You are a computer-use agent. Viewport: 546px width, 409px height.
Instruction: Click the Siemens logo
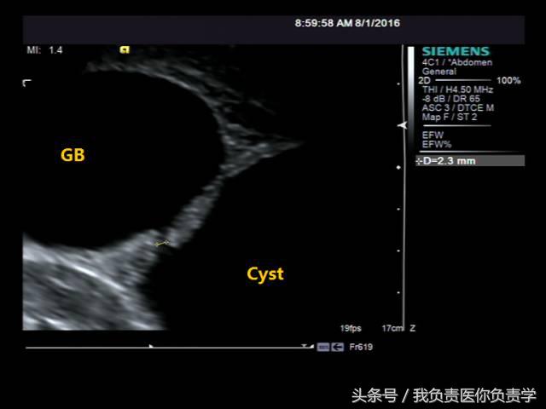tap(455, 51)
